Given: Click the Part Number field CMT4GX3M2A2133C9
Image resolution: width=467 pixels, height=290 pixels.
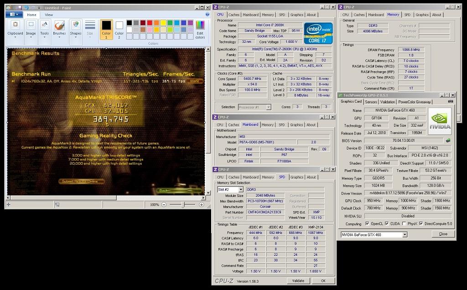Looking at the screenshot, I should tap(265, 212).
